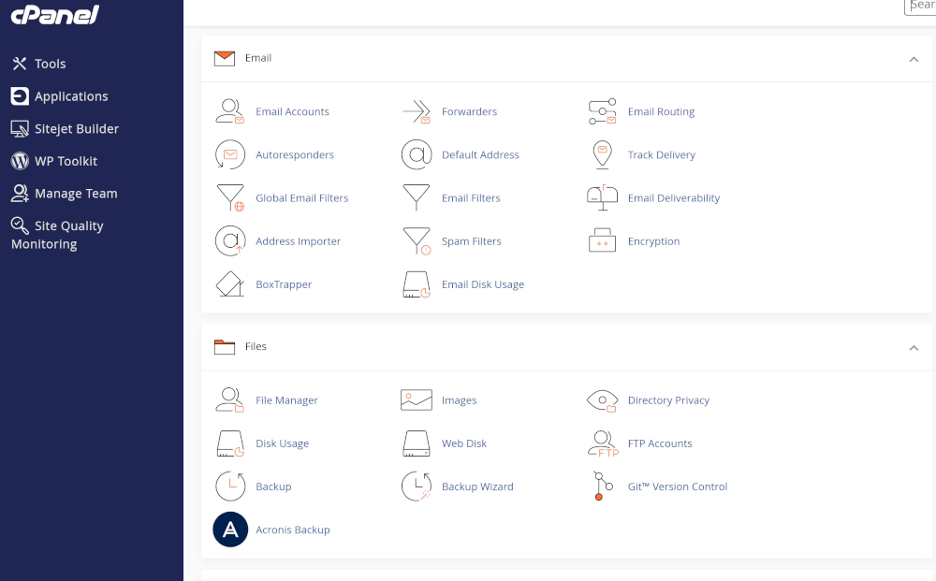Open the Email Accounts icon
Image resolution: width=936 pixels, height=581 pixels.
[230, 111]
